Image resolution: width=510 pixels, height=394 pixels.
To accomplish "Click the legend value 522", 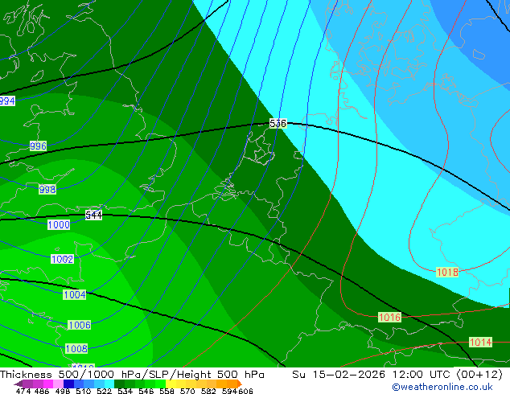I will tap(104, 391).
